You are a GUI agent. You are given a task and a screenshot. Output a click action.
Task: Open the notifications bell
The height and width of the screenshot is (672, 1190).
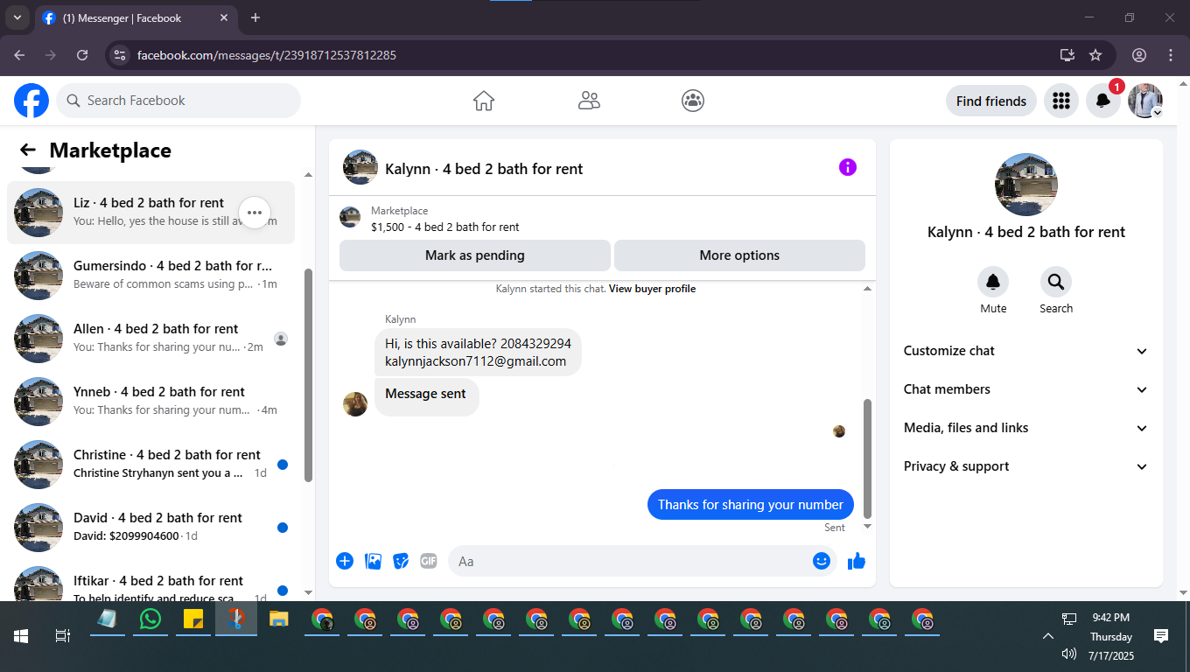pos(1103,101)
